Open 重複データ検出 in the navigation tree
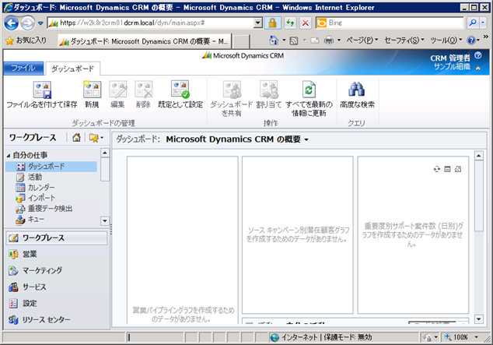 (x=44, y=209)
